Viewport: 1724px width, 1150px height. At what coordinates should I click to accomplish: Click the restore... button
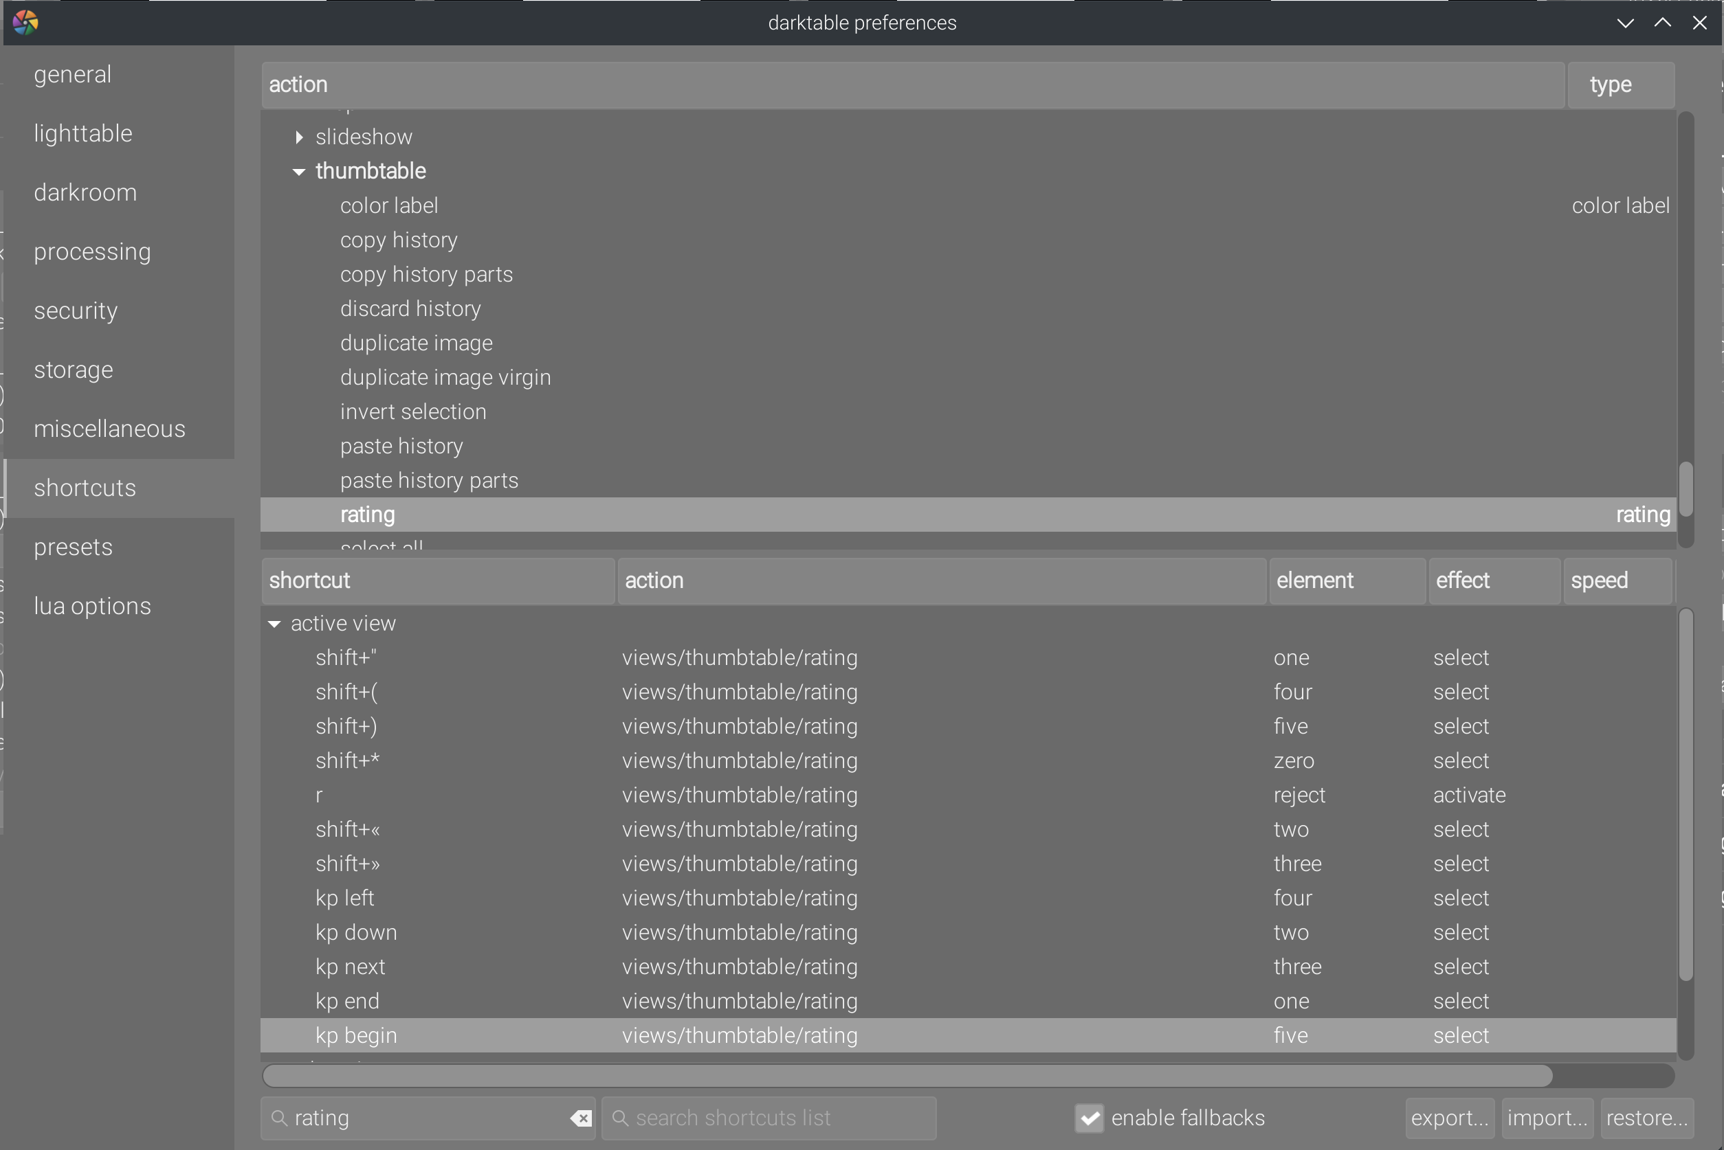1647,1118
